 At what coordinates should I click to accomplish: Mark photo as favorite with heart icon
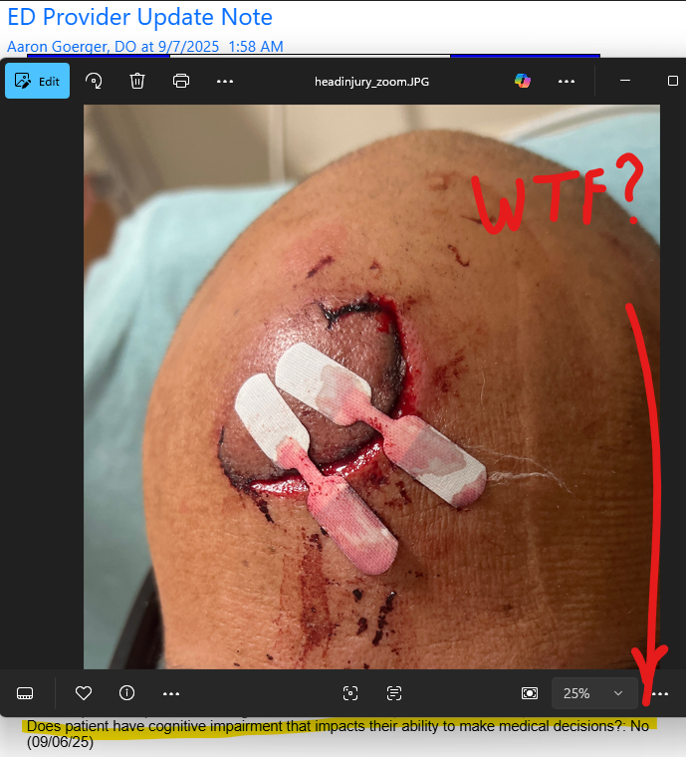tap(84, 693)
